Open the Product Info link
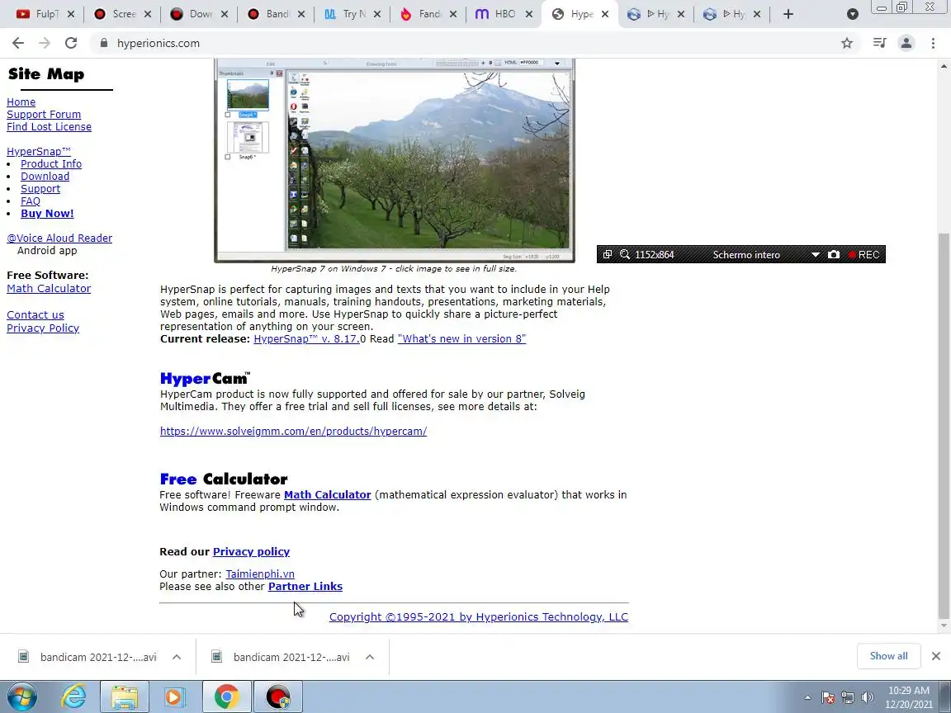The width and height of the screenshot is (951, 713). [x=51, y=163]
